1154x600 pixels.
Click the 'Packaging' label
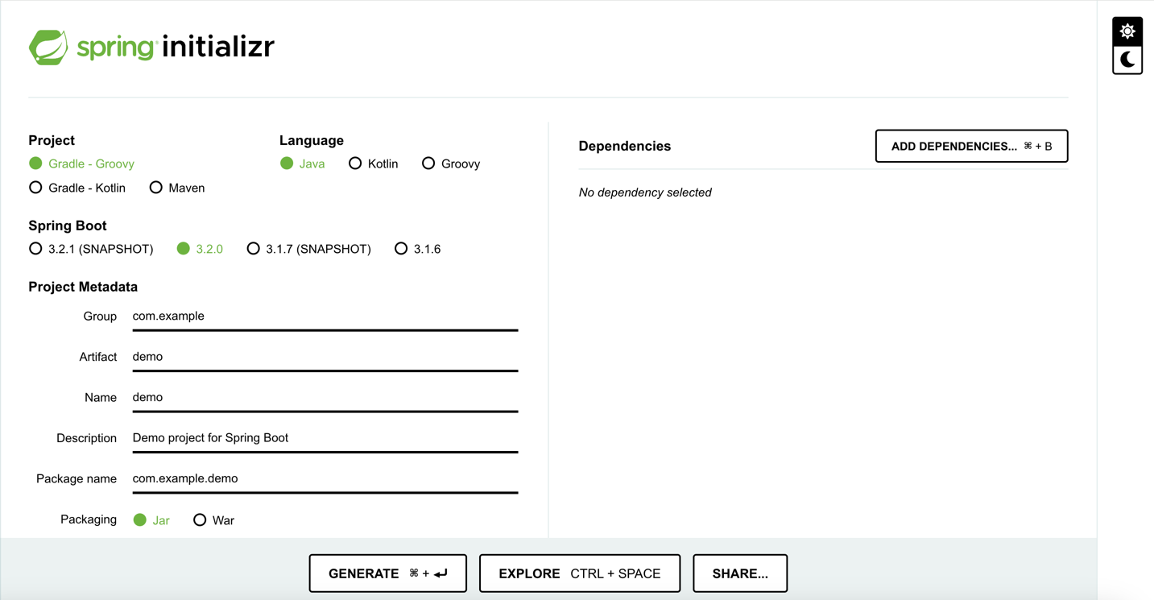[x=89, y=519]
